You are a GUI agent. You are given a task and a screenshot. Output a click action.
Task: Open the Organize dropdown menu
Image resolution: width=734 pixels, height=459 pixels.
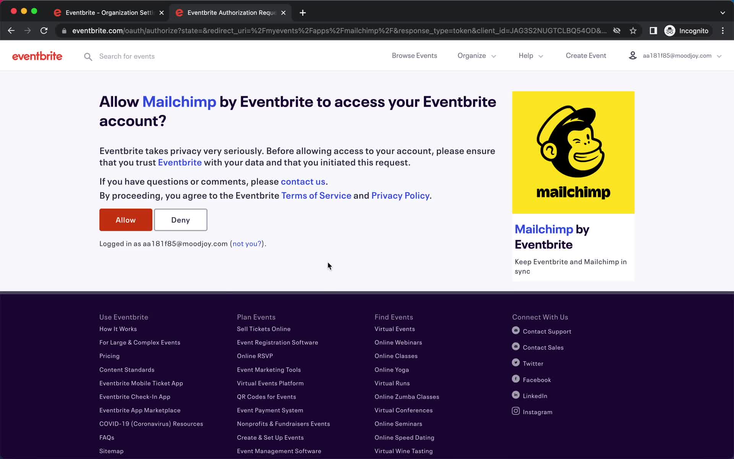pyautogui.click(x=476, y=55)
